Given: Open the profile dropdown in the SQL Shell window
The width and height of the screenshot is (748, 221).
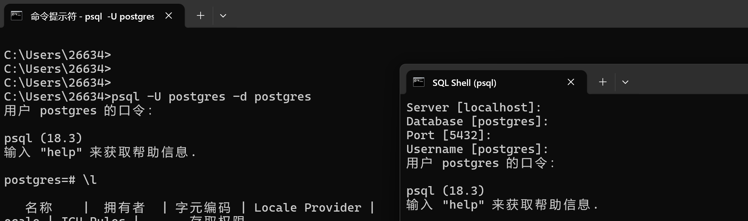Looking at the screenshot, I should point(625,82).
